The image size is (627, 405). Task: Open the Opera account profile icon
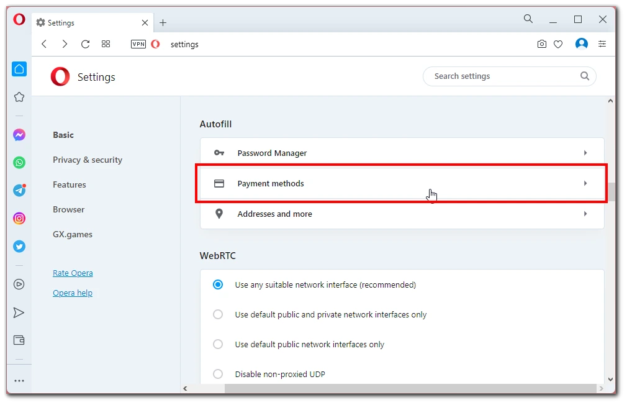tap(582, 43)
